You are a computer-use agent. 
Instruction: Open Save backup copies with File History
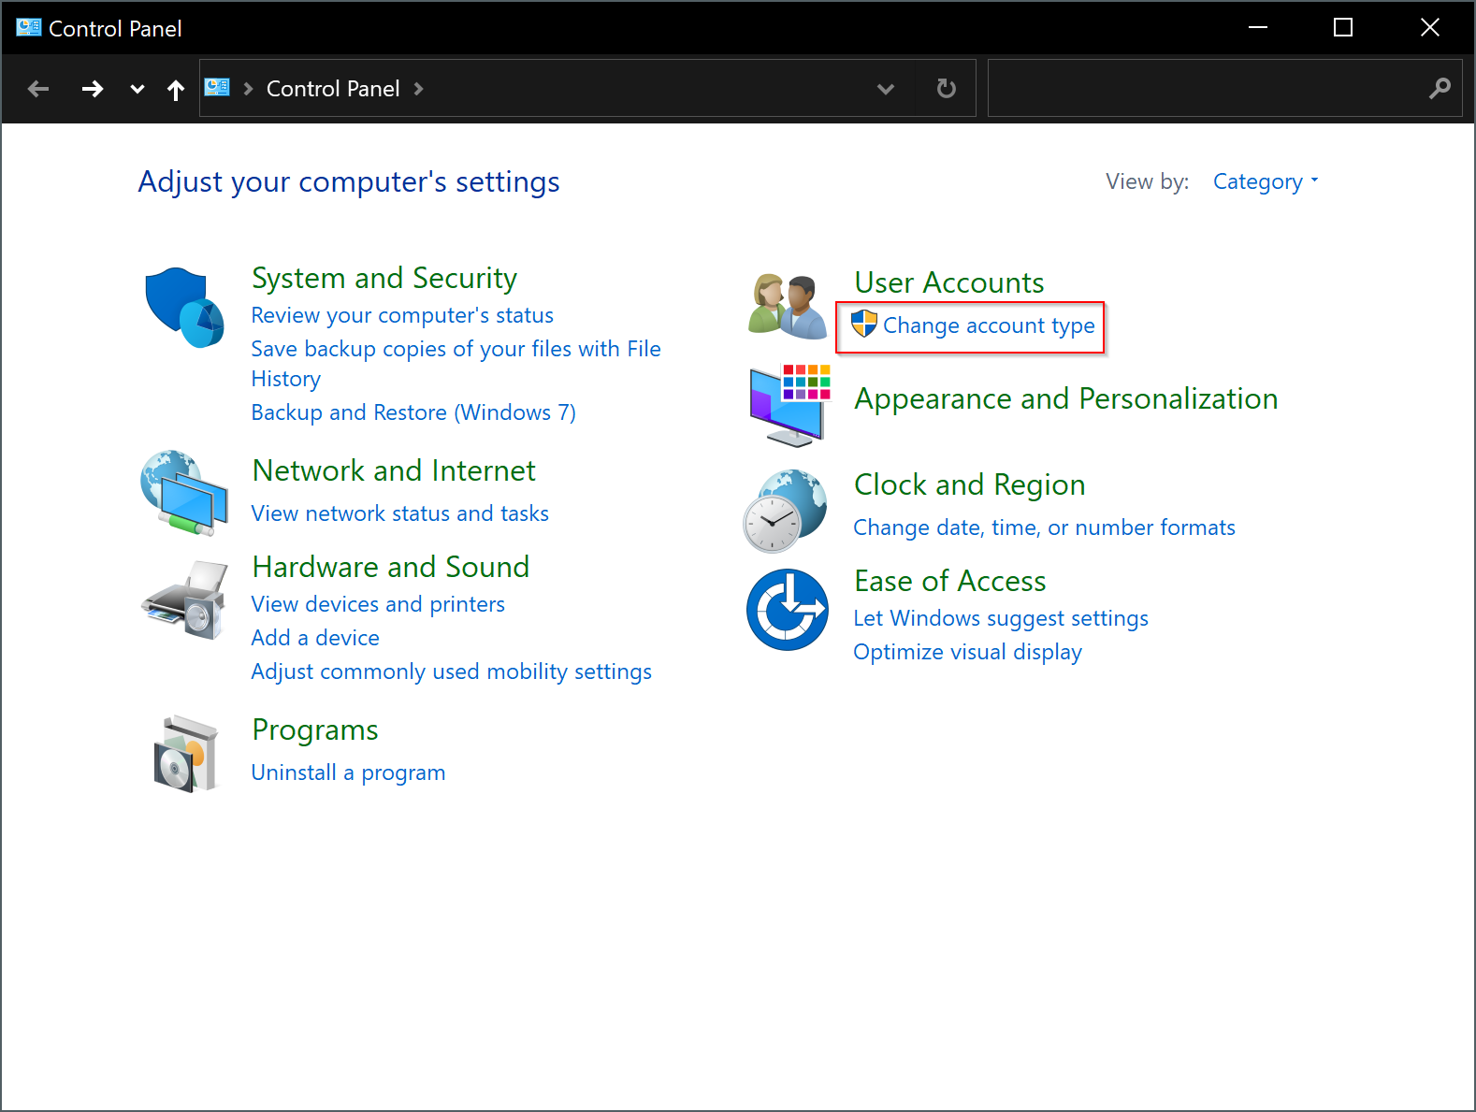pos(456,364)
